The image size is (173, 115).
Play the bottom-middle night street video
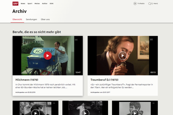click(85, 112)
